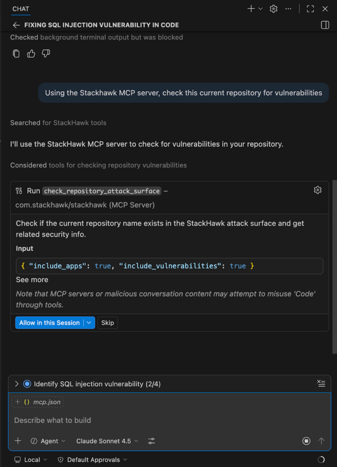Open the todo list view icon
The width and height of the screenshot is (337, 467).
tap(321, 384)
